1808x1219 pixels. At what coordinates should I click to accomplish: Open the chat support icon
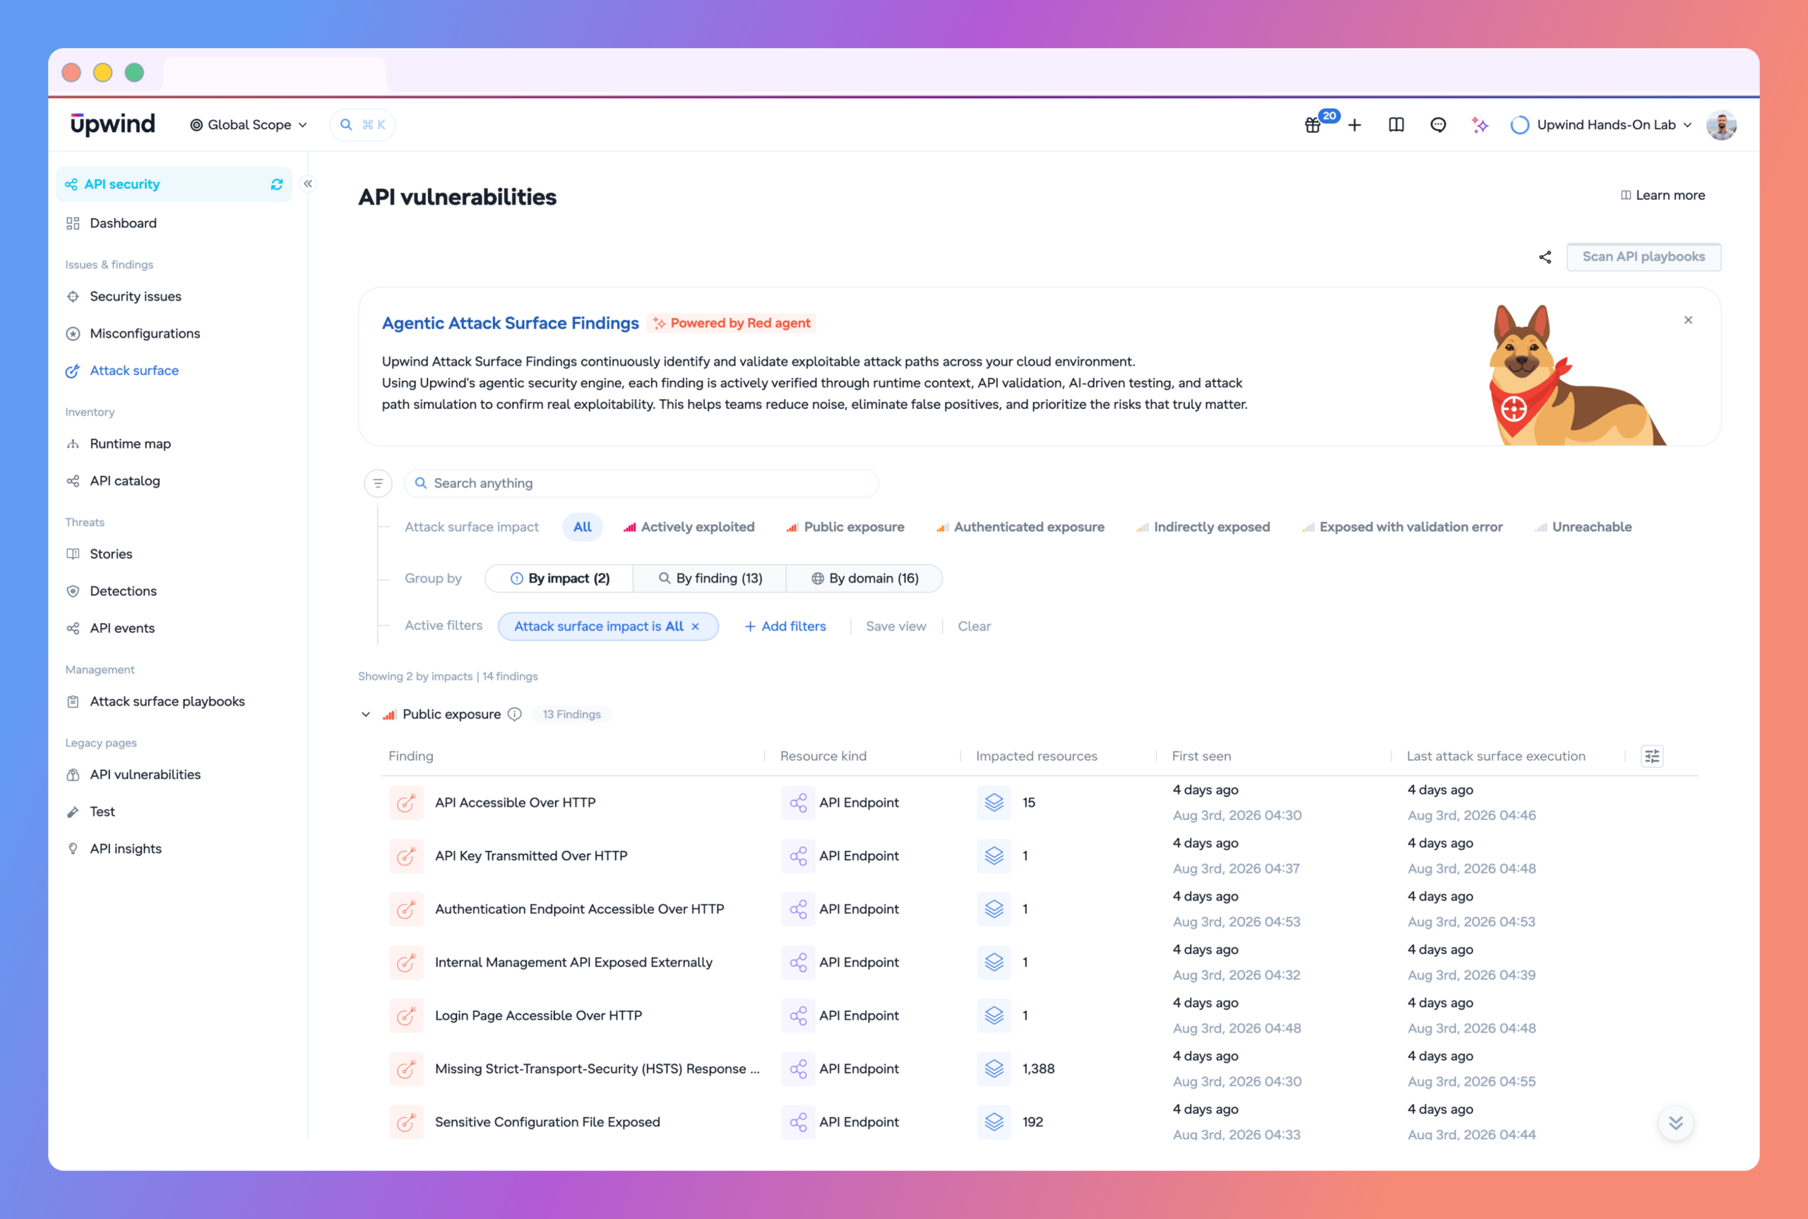[1438, 125]
